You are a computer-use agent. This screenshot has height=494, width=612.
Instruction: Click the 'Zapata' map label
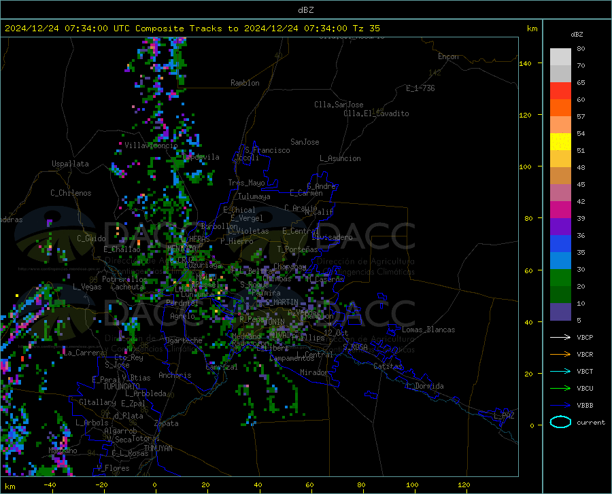[167, 423]
